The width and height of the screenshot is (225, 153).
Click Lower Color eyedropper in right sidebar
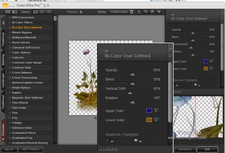(212, 69)
